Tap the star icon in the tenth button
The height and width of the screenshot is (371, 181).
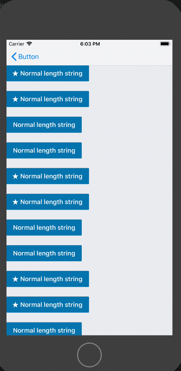click(x=15, y=305)
